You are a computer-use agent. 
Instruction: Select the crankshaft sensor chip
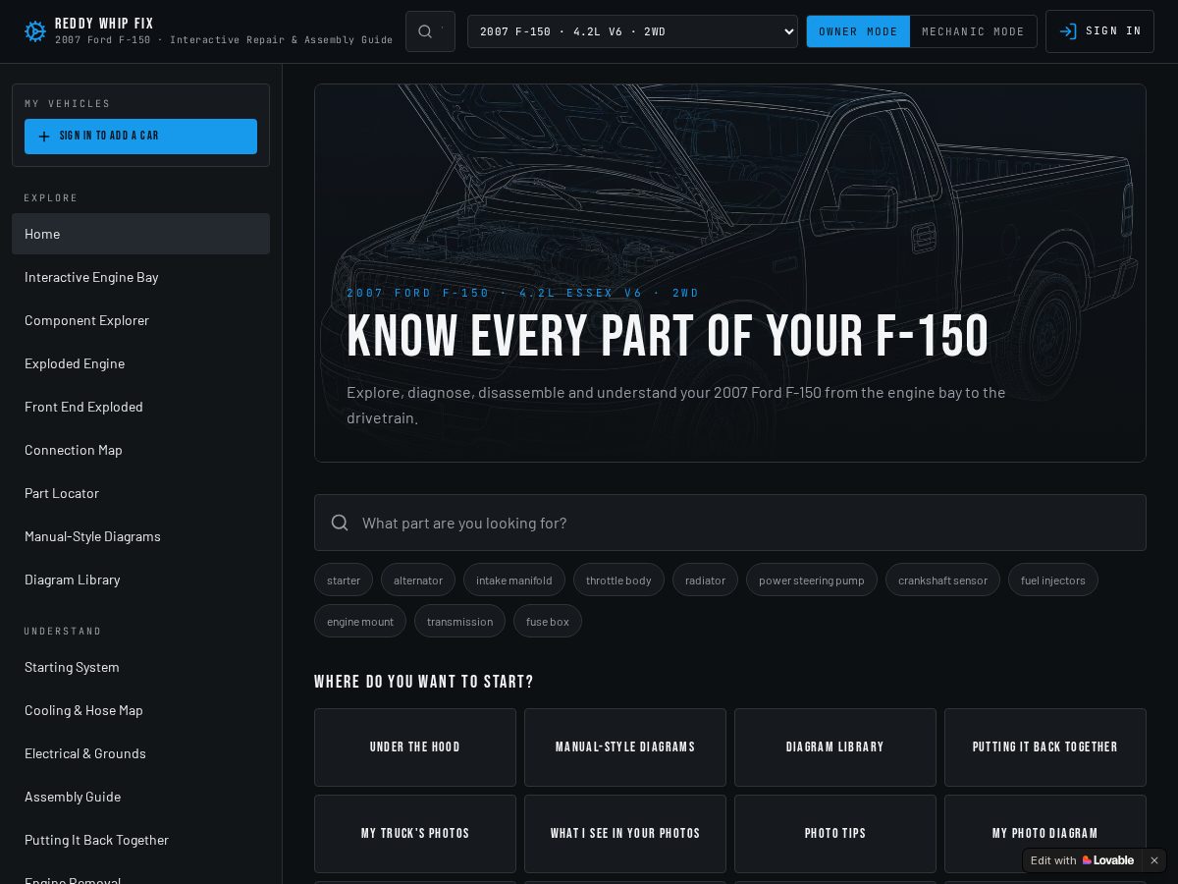tap(942, 580)
